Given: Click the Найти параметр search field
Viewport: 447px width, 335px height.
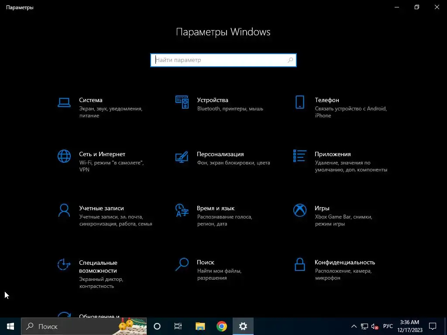Looking at the screenshot, I should 223,60.
